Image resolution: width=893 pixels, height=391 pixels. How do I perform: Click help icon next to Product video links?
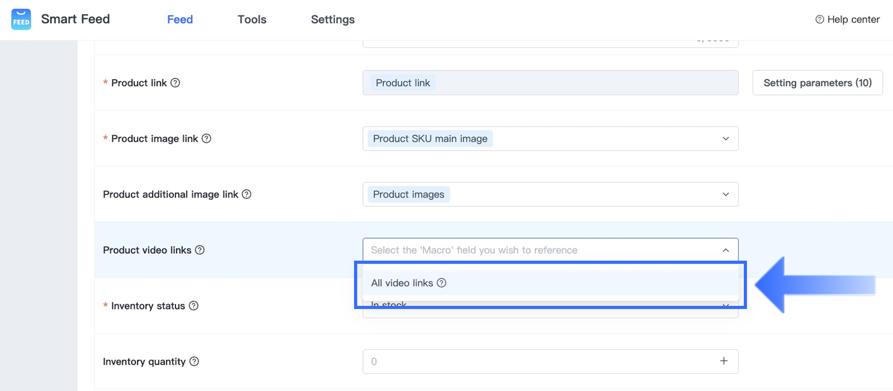200,250
